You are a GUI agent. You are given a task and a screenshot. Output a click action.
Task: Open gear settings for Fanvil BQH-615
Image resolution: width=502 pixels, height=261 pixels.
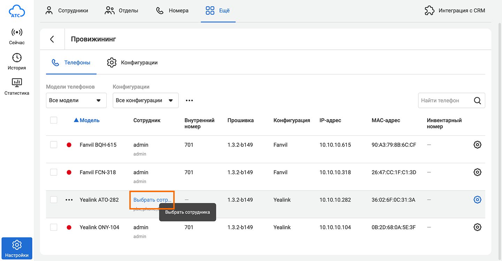[x=477, y=145]
